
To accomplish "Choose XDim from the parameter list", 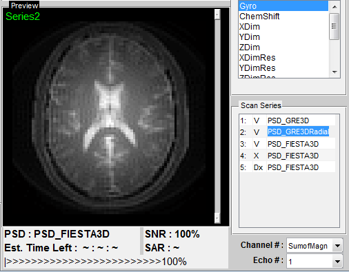I will [x=283, y=27].
